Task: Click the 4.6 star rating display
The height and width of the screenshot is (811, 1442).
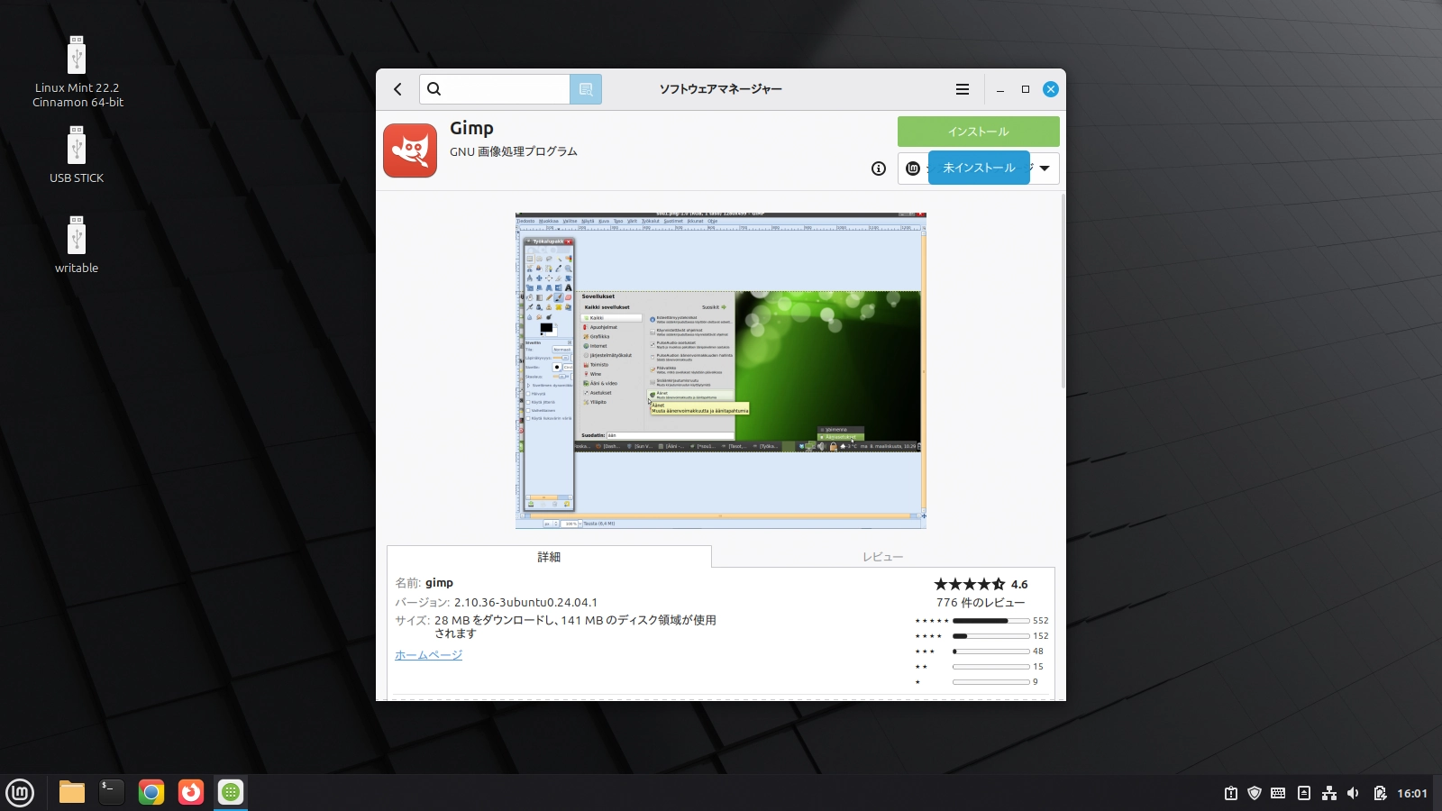Action: (981, 584)
